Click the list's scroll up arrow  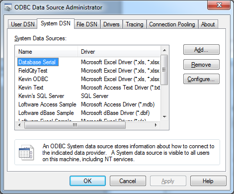coord(164,50)
